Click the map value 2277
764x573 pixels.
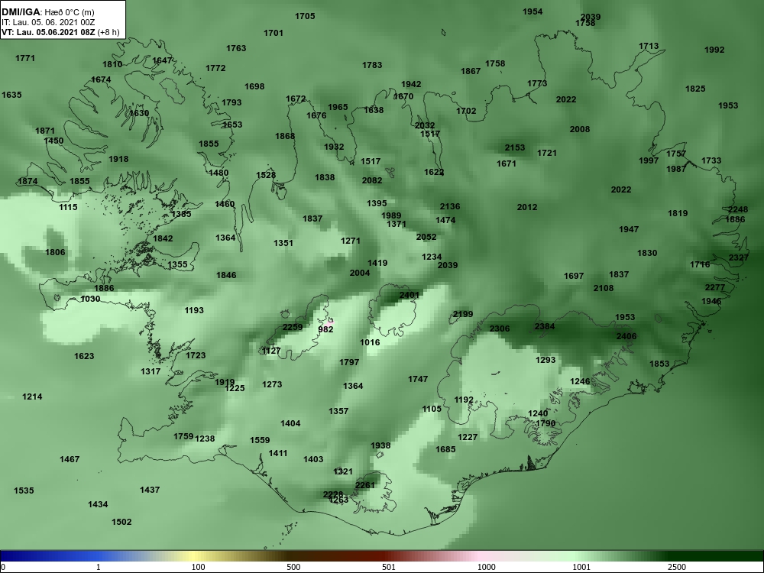click(715, 287)
